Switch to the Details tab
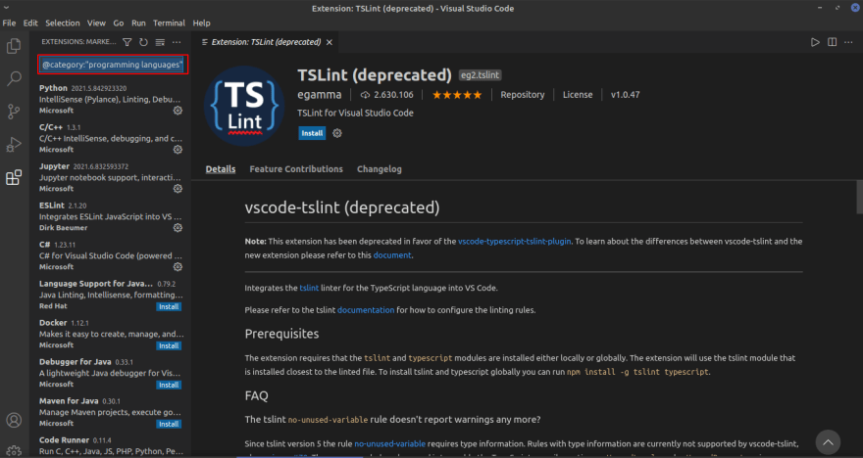863x458 pixels. (221, 169)
